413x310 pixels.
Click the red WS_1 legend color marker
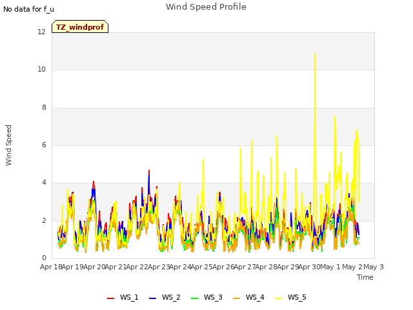click(x=110, y=298)
